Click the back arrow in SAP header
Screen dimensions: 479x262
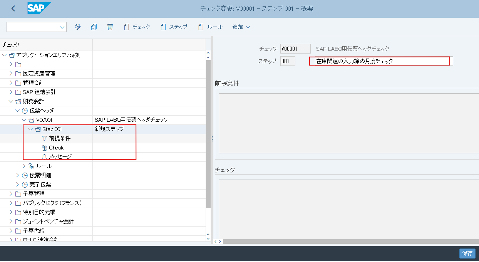coord(13,8)
